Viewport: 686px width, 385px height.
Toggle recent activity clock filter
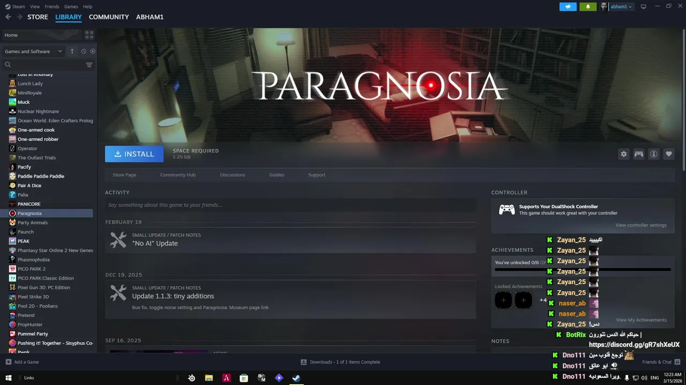(84, 51)
